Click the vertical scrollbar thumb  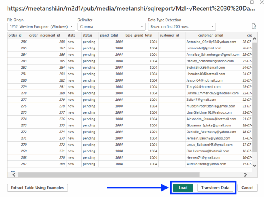[x=255, y=97]
